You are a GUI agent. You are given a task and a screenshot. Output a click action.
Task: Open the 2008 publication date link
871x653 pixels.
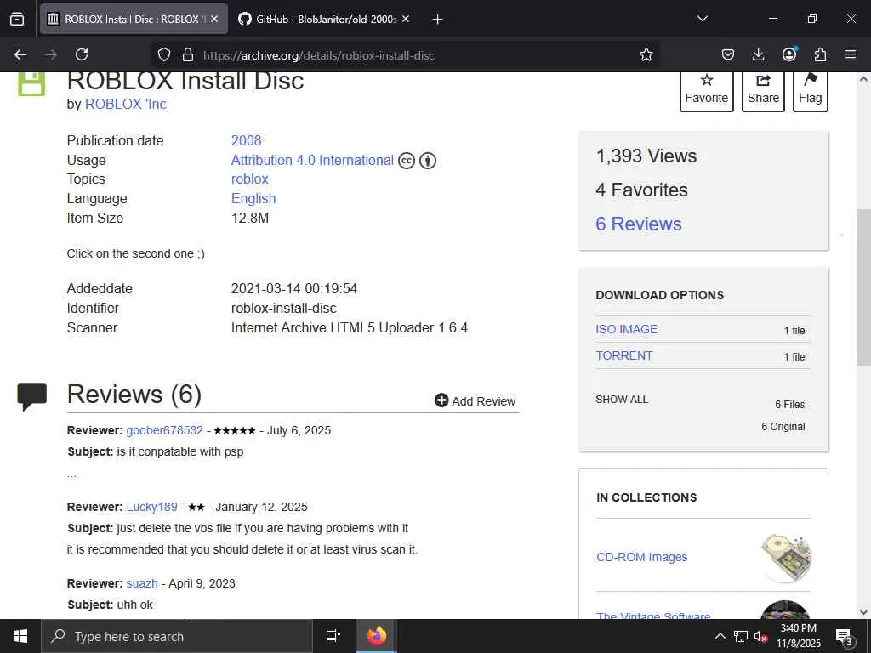pyautogui.click(x=246, y=140)
